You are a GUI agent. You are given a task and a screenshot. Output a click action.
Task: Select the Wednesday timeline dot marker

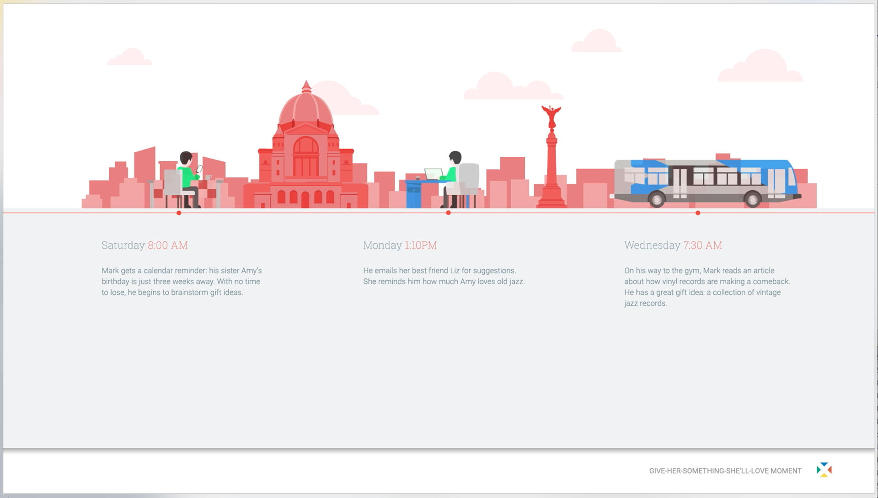tap(698, 213)
